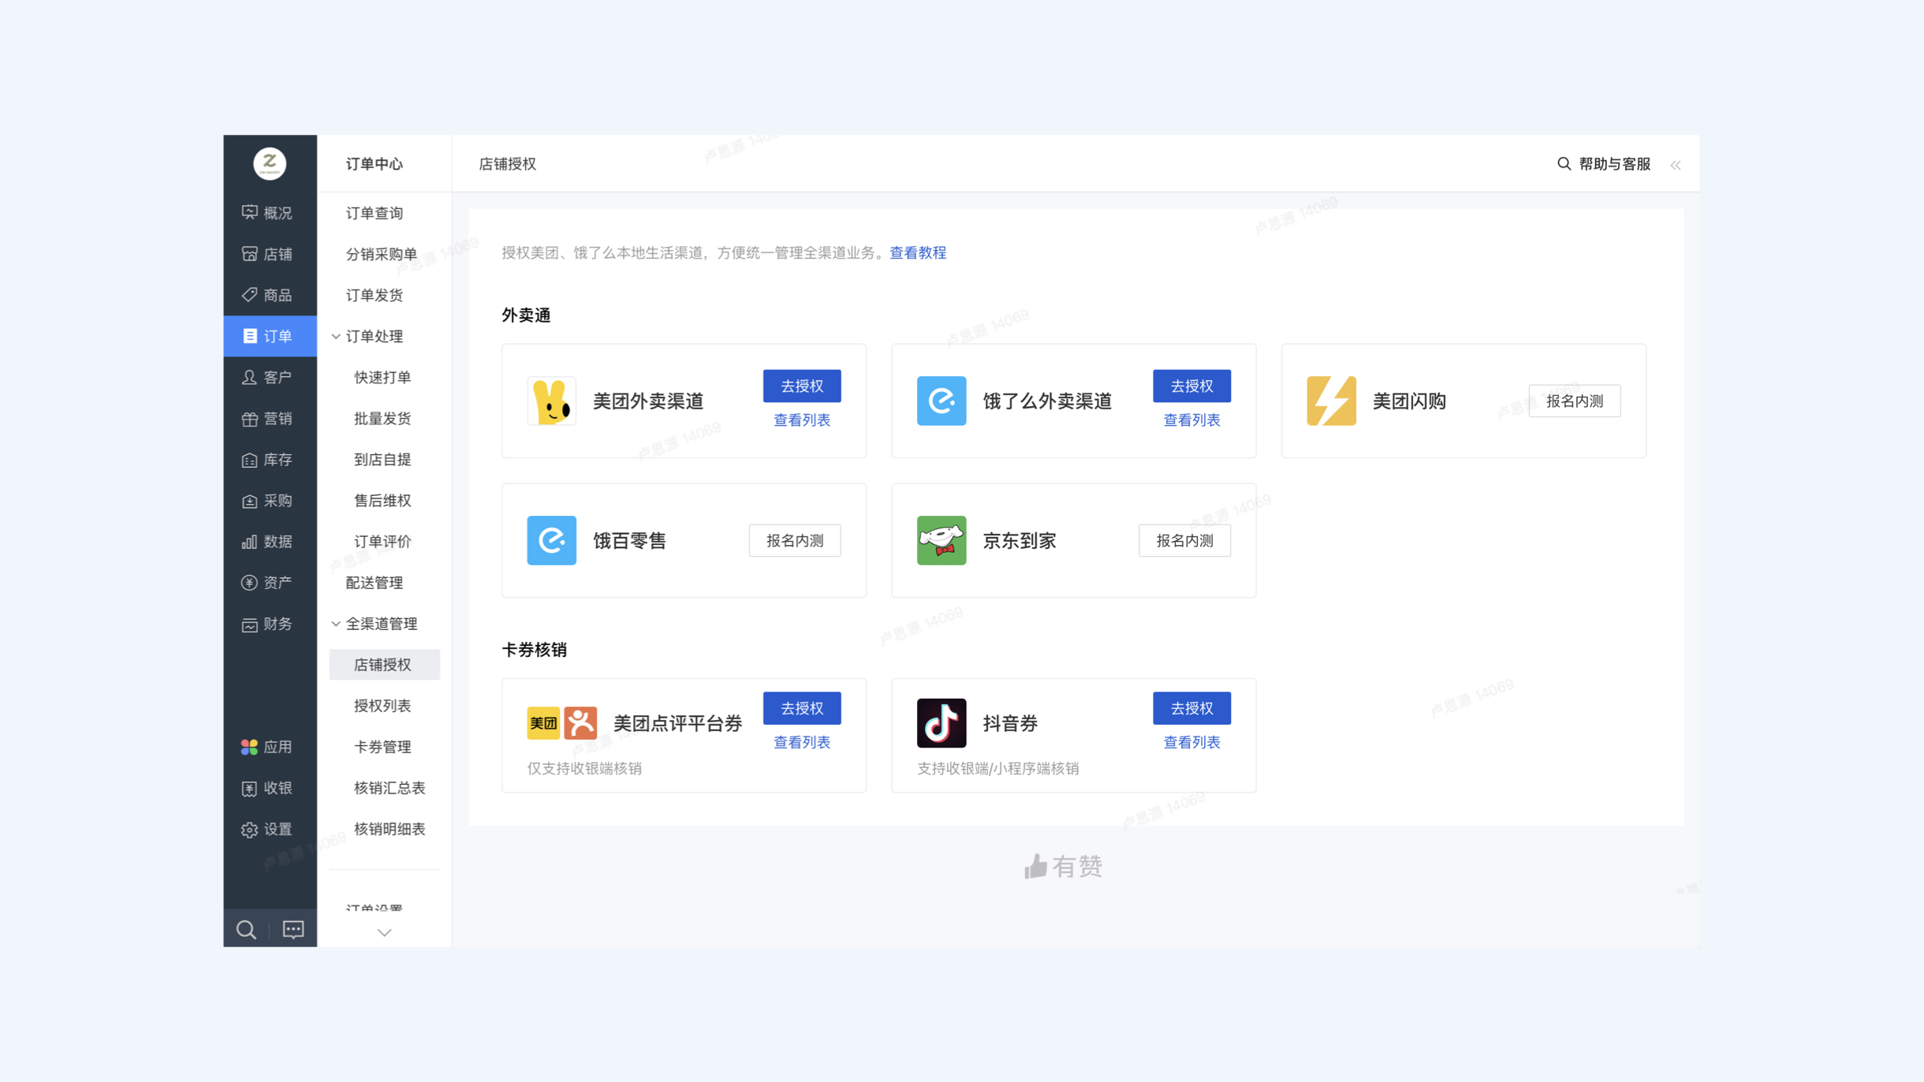This screenshot has height=1082, width=1924.
Task: Click 报名内测 for 饿百零售
Action: [x=795, y=540]
